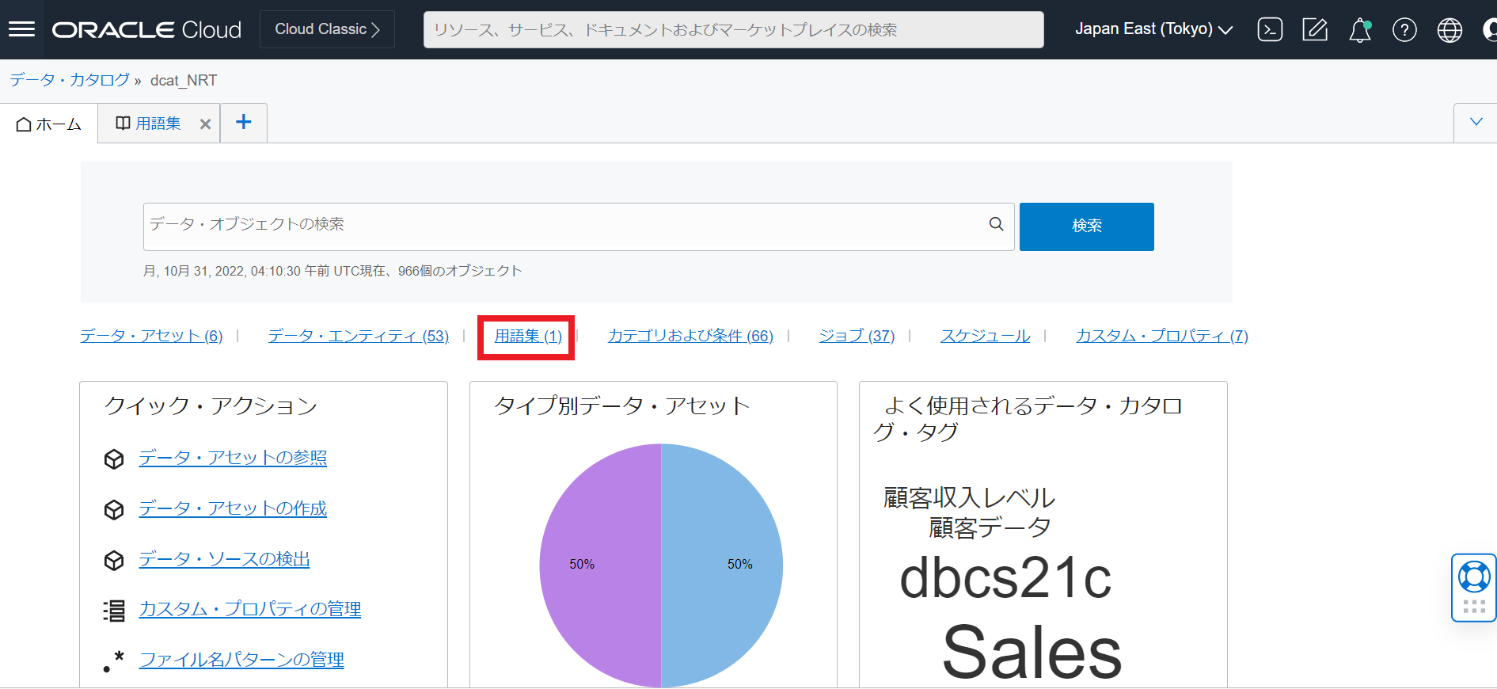
Task: Open the データ・アセットの作成 quick action
Action: 233,508
